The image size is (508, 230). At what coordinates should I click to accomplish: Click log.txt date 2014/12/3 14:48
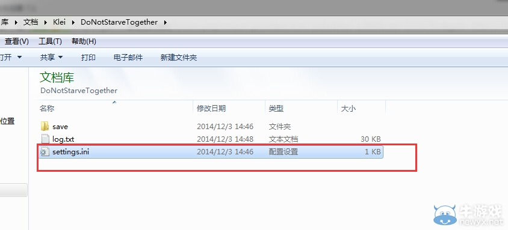point(225,139)
